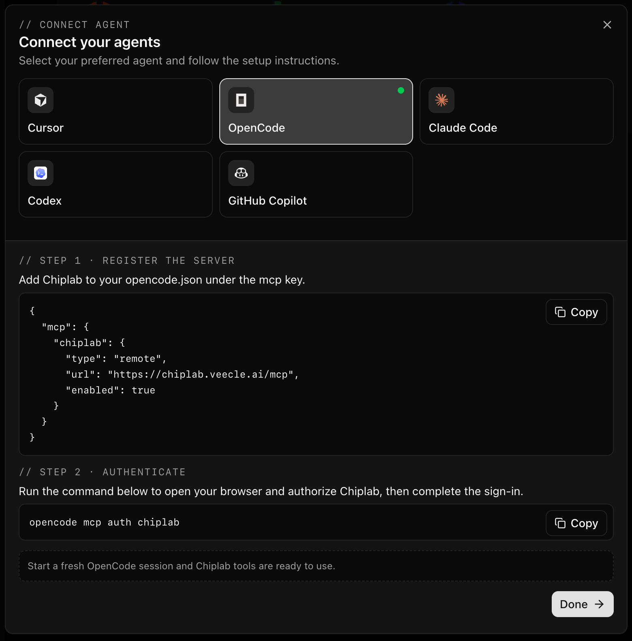Click the "chiplab": { line in code
The height and width of the screenshot is (641, 632).
90,343
